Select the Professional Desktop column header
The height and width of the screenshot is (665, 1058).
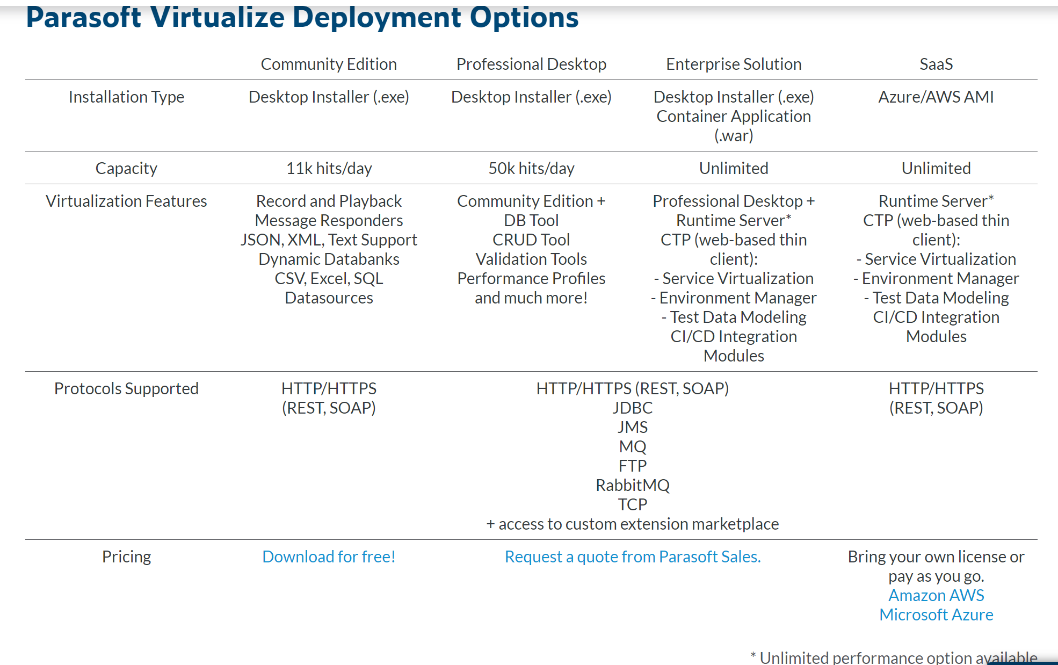pyautogui.click(x=531, y=64)
